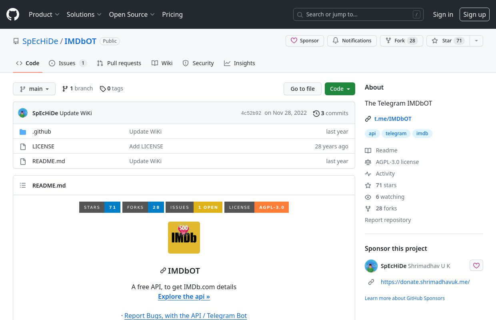Switch to the Issues tab
The image size is (496, 320).
[x=68, y=63]
